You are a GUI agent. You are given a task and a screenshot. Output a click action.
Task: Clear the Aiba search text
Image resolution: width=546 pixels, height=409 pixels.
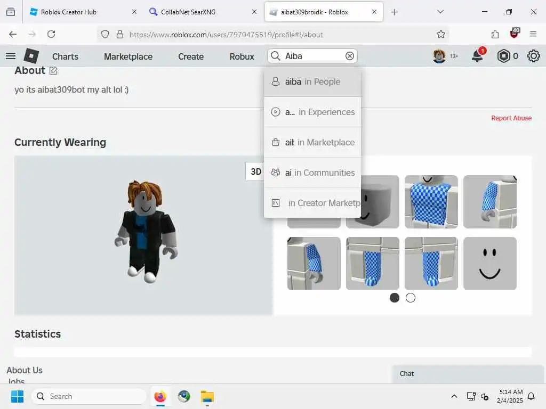350,56
